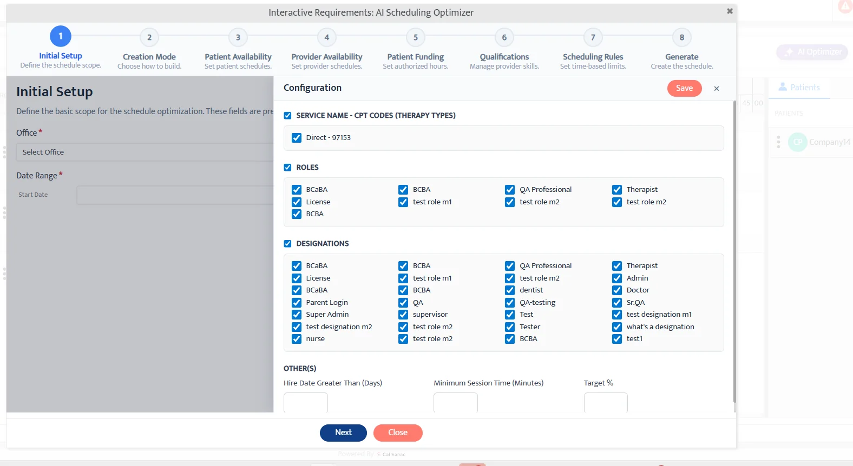Go to step 6 Qualifications

click(504, 37)
